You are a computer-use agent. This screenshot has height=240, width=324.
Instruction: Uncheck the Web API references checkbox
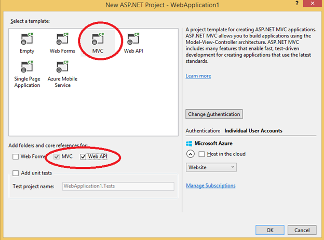tap(83, 156)
